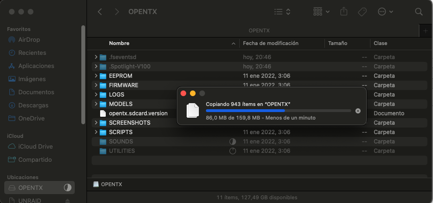Expand the SCRIPTS folder
The image size is (433, 203).
coord(96,132)
